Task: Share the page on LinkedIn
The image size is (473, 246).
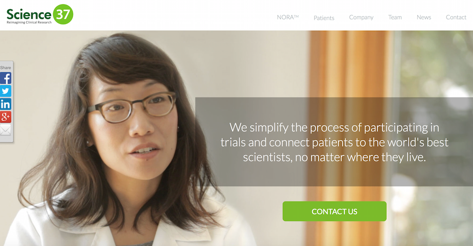Action: 5,104
